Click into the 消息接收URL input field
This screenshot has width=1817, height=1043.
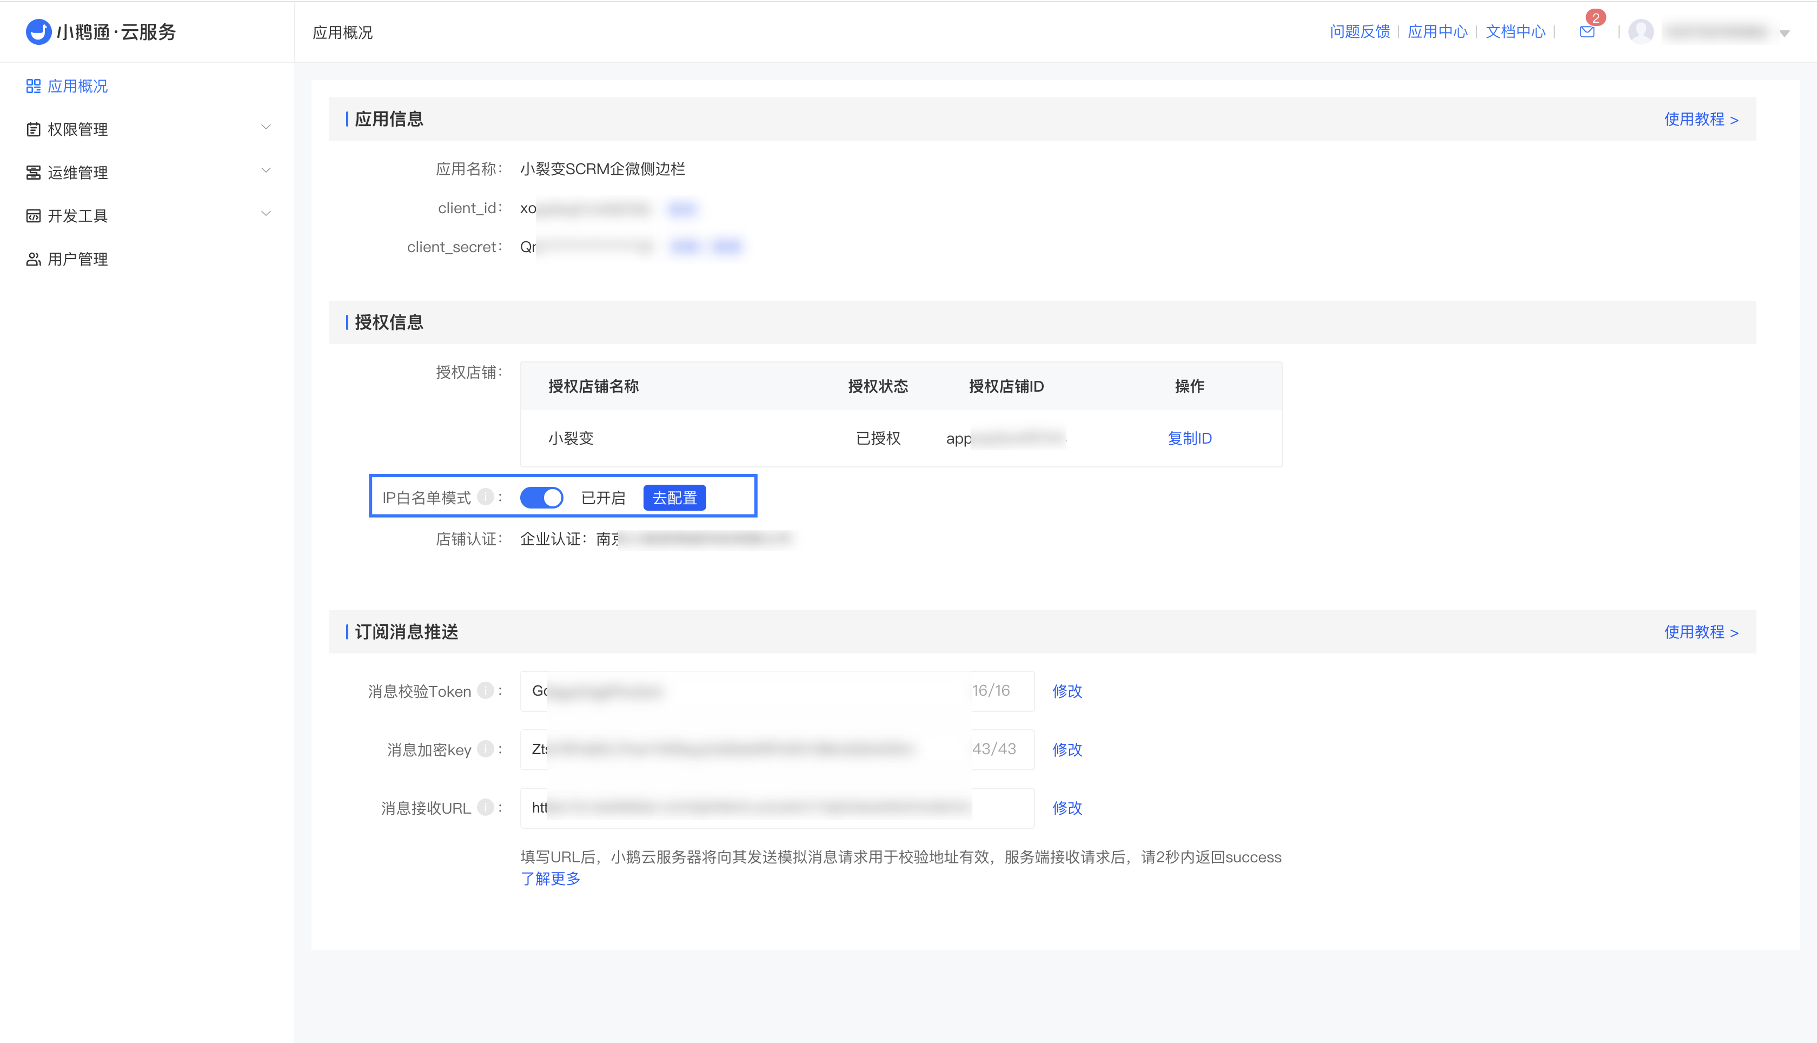777,808
